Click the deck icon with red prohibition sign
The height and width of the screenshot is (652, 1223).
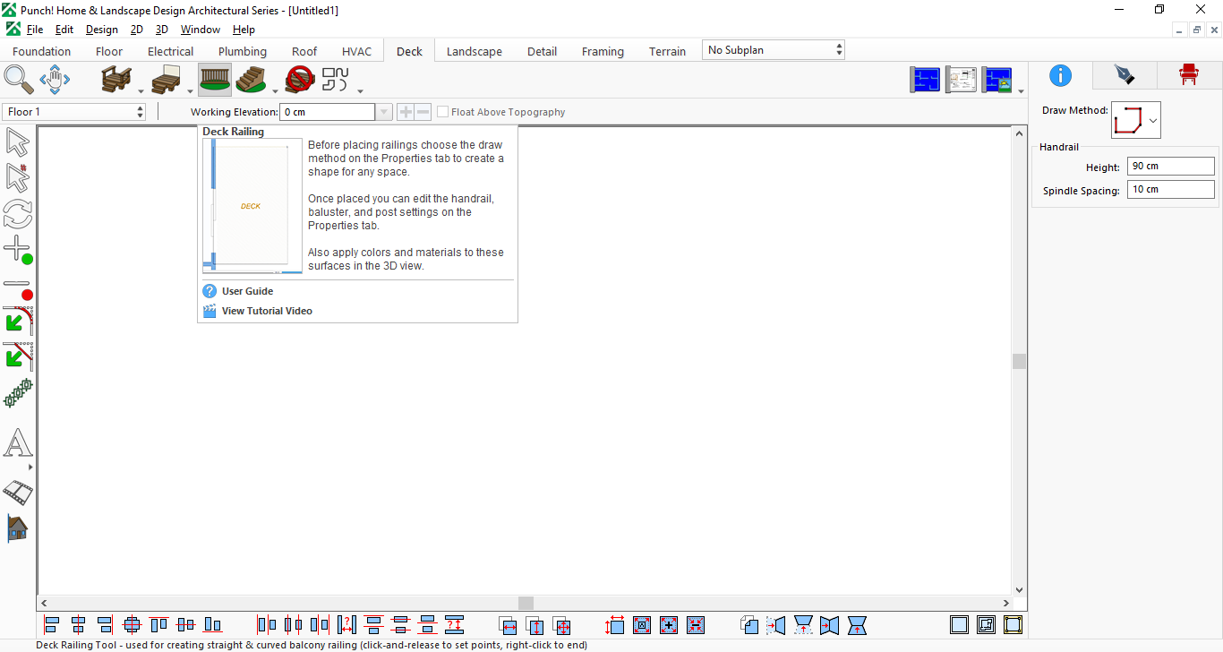click(x=300, y=80)
